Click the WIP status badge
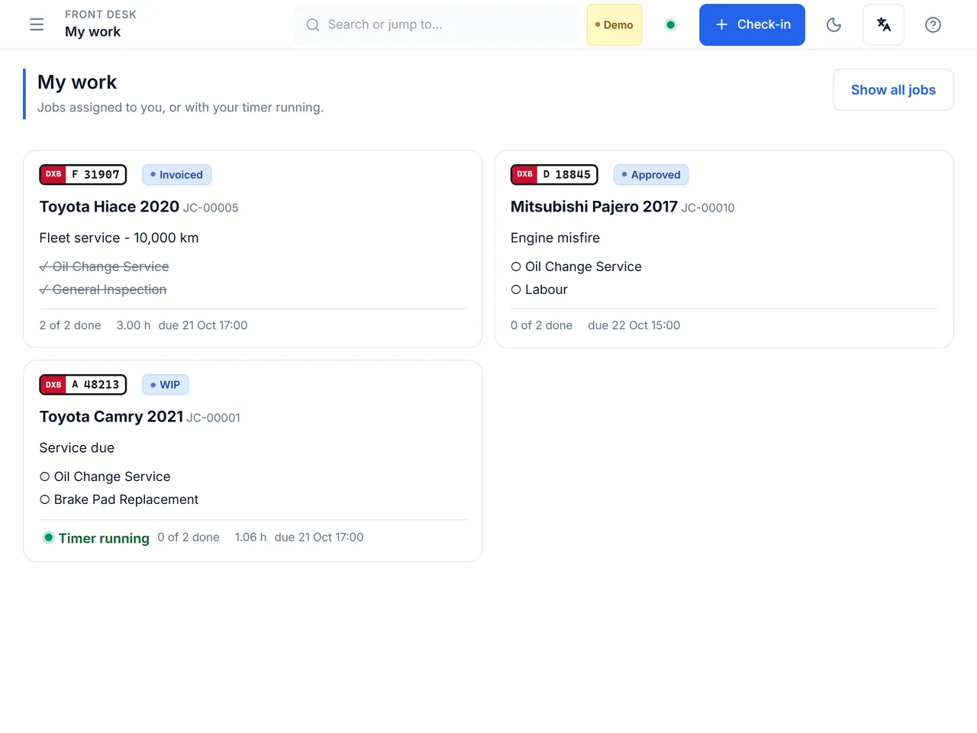The width and height of the screenshot is (977, 733). click(166, 385)
